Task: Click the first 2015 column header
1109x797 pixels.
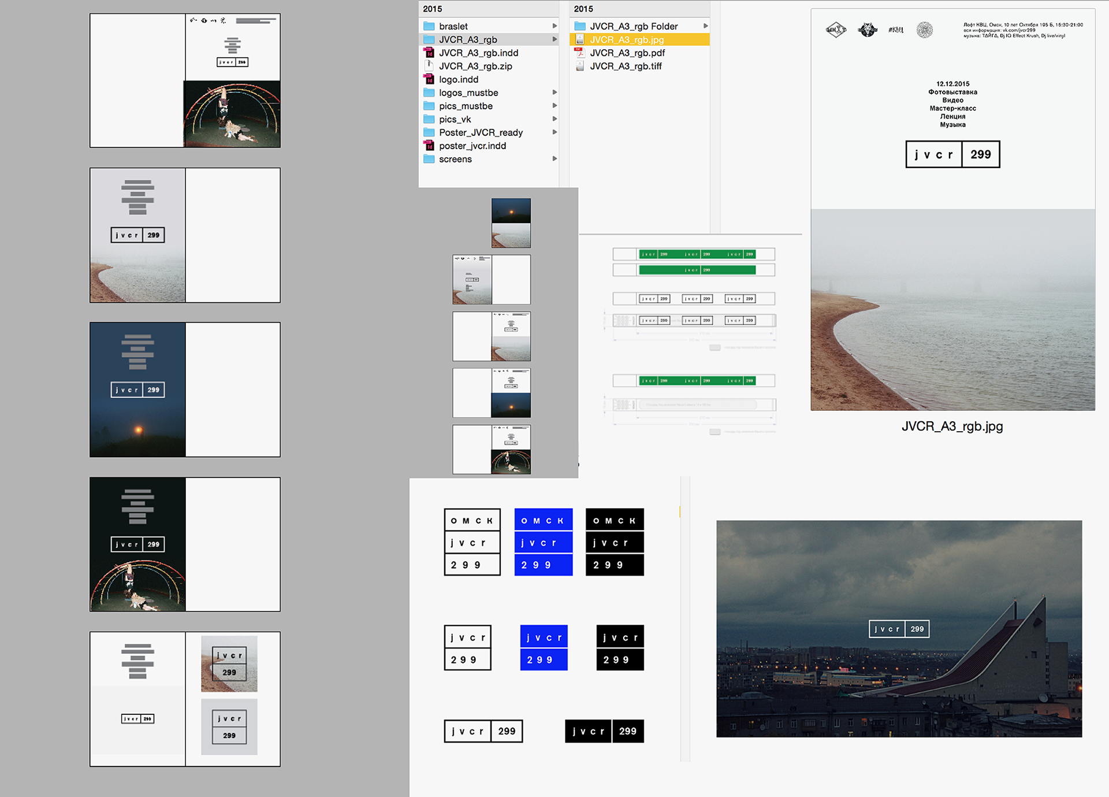Action: pyautogui.click(x=433, y=9)
